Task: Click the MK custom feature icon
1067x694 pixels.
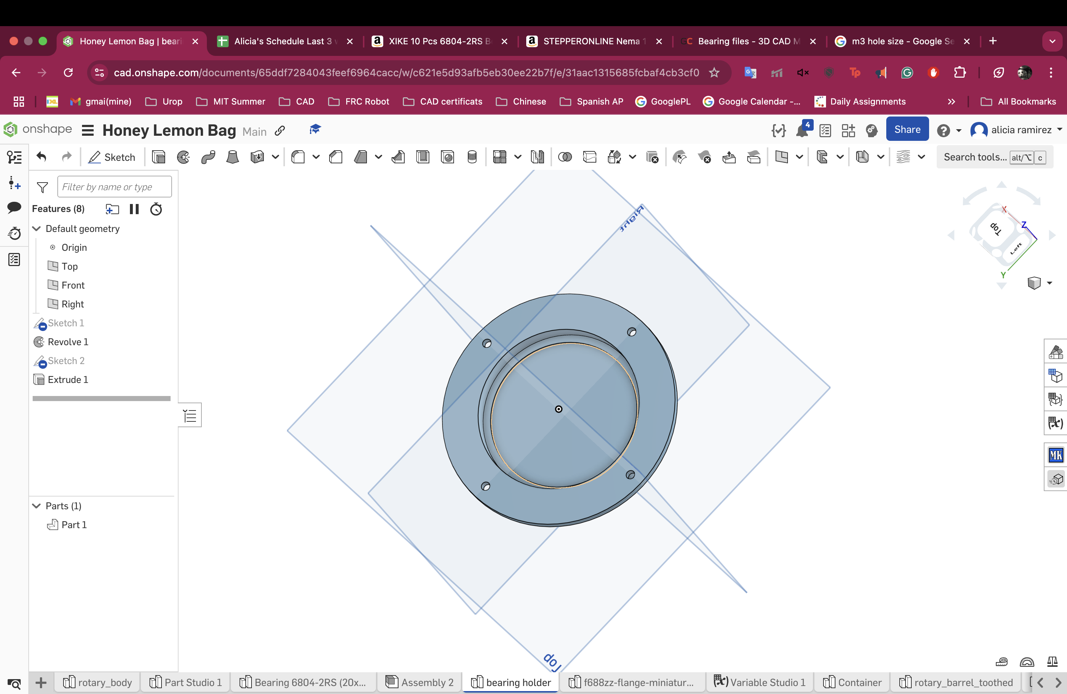Action: [x=1056, y=455]
